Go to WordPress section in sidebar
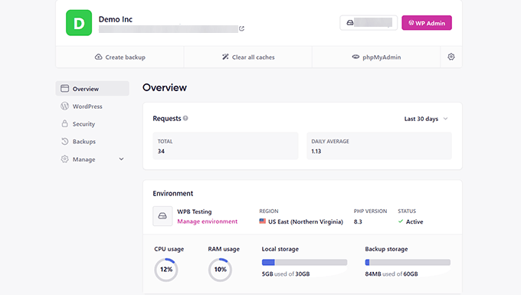521x295 pixels. pyautogui.click(x=93, y=107)
